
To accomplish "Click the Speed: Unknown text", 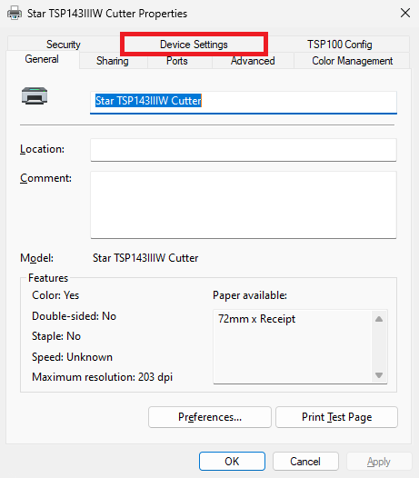I will tap(73, 357).
